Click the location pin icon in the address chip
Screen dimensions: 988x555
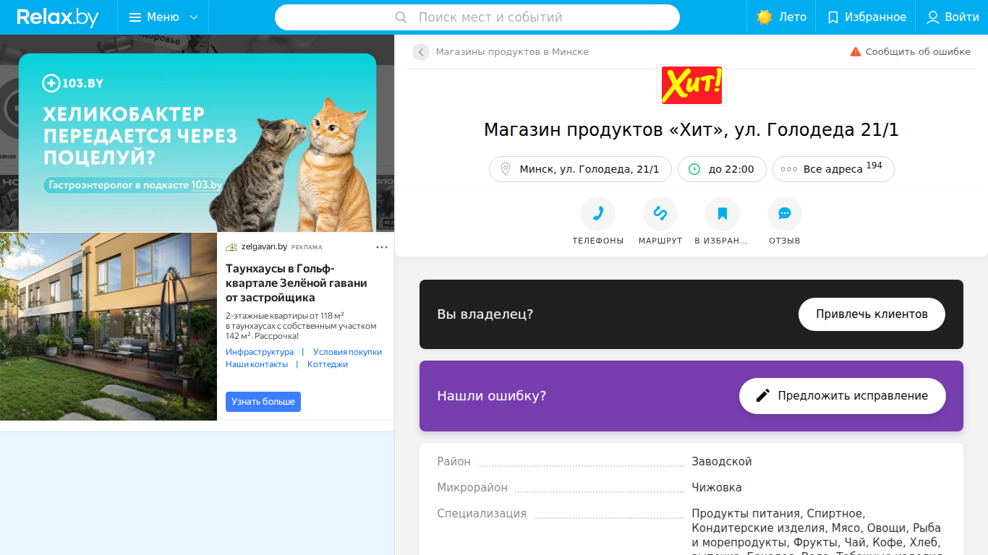[506, 169]
